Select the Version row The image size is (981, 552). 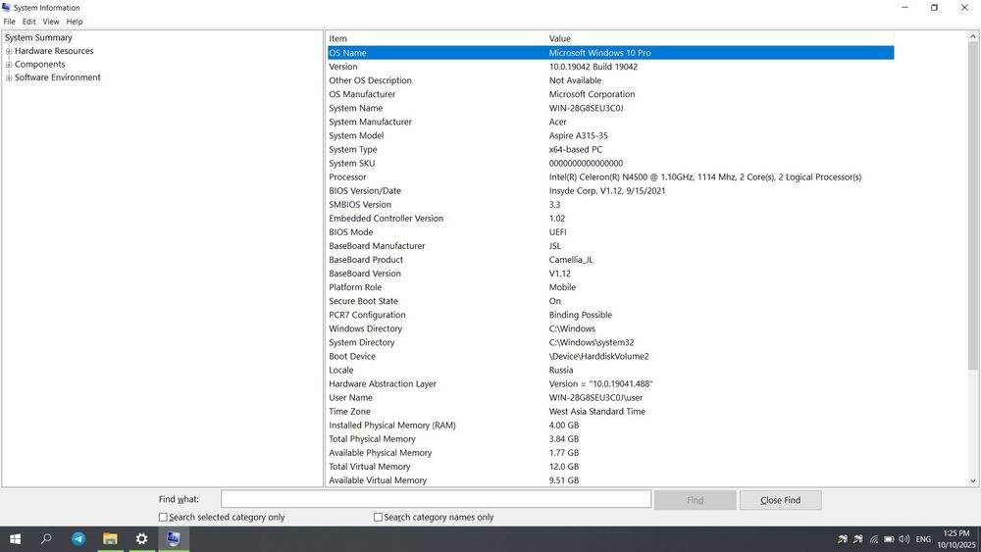(610, 67)
